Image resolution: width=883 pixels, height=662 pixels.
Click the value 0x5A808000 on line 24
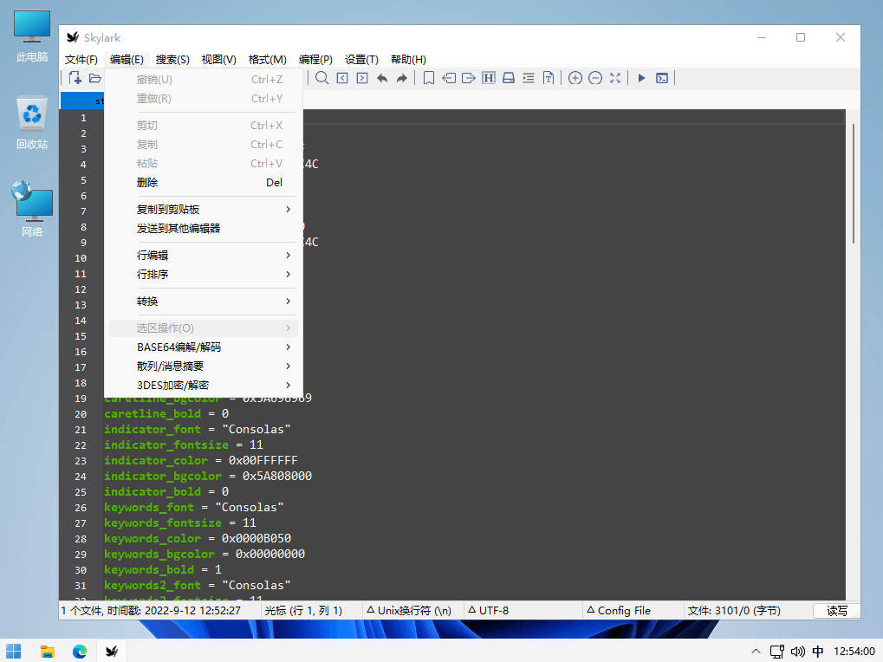277,476
